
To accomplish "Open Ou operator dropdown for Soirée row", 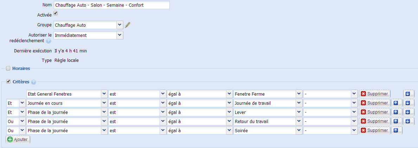I will (x=16, y=131).
